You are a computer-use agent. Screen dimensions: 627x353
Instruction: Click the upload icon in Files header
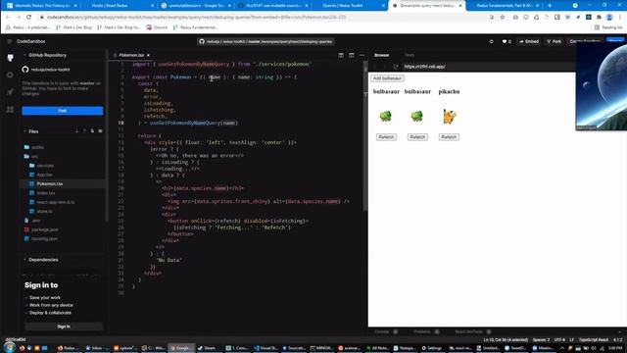click(84, 131)
